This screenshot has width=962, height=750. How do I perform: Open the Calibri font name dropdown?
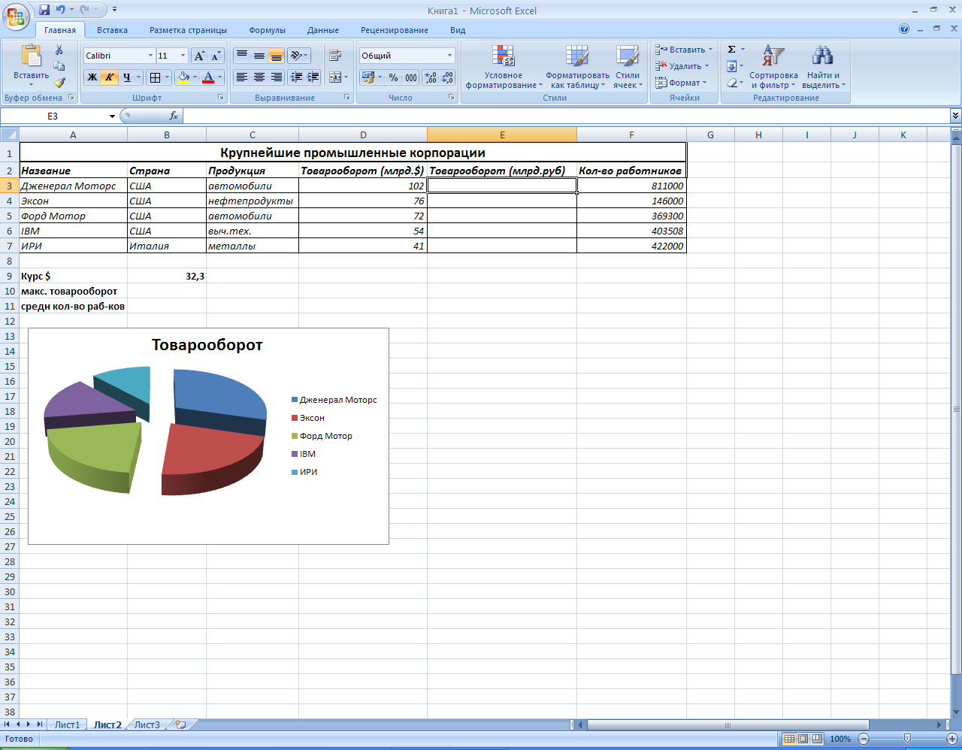tap(150, 56)
